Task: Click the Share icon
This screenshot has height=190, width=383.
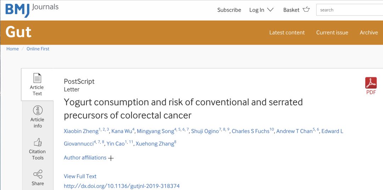Action: click(x=38, y=174)
